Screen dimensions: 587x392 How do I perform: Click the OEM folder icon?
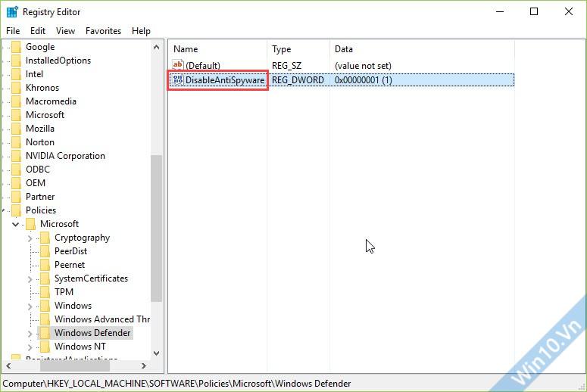coord(16,183)
